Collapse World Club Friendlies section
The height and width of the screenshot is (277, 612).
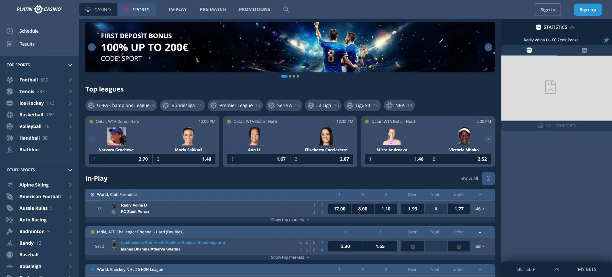(x=480, y=195)
